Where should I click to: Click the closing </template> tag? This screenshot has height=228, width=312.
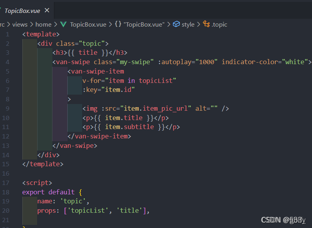pos(43,164)
